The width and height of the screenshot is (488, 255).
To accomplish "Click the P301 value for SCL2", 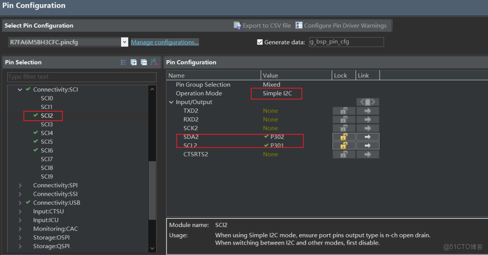I will (x=277, y=146).
